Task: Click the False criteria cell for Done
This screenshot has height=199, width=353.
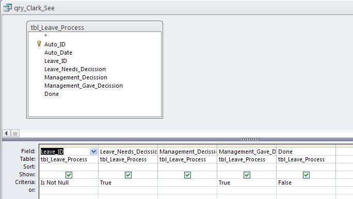Action: tap(306, 183)
